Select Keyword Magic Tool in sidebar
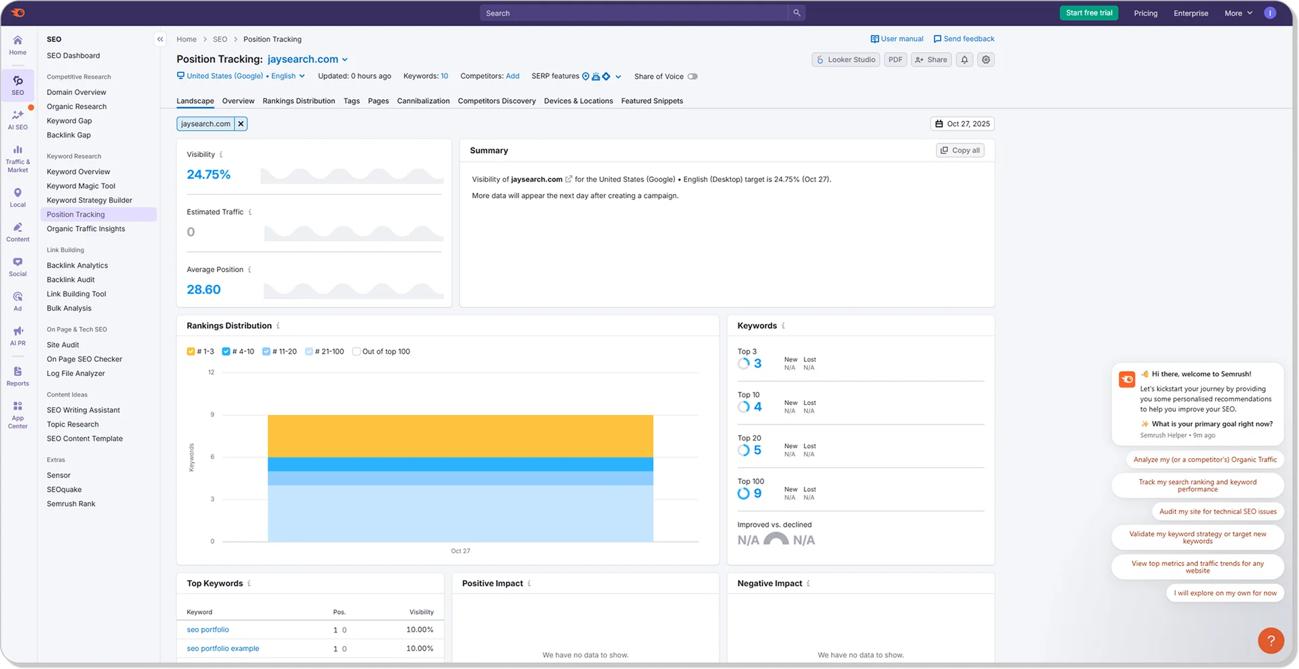 (81, 186)
